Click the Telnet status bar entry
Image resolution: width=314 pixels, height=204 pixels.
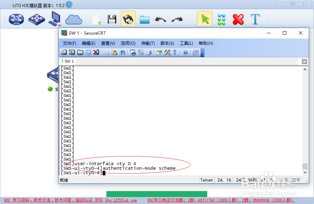[x=206, y=180]
